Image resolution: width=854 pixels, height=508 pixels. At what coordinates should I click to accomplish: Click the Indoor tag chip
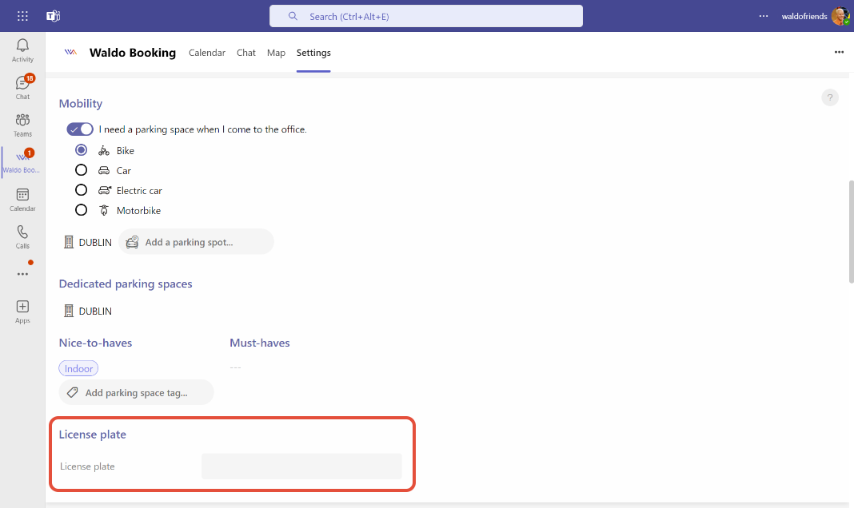78,368
